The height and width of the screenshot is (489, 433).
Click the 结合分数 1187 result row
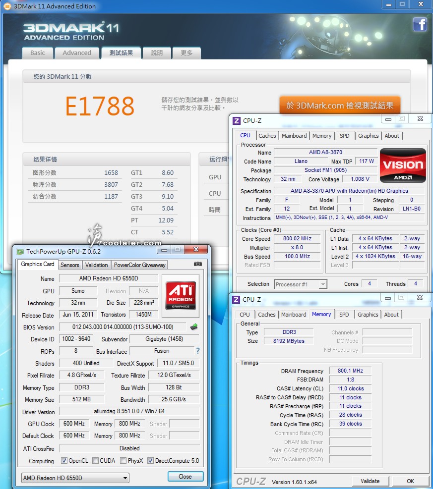(75, 197)
